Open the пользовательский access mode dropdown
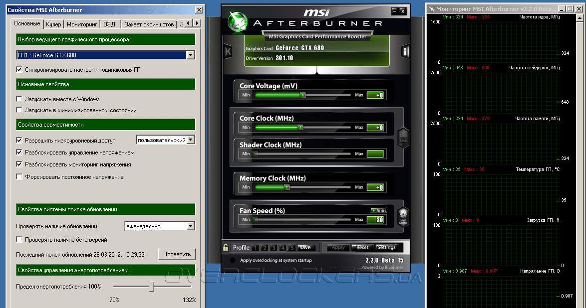Screen dimensions: 586x308 (x=191, y=140)
